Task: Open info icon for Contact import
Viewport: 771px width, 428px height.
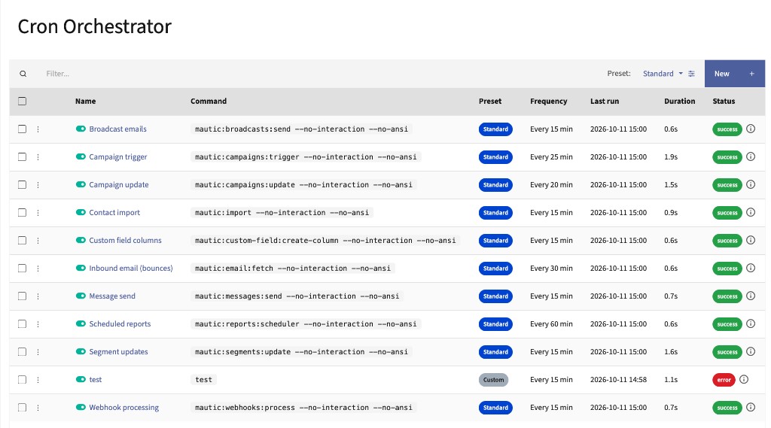Action: 751,212
